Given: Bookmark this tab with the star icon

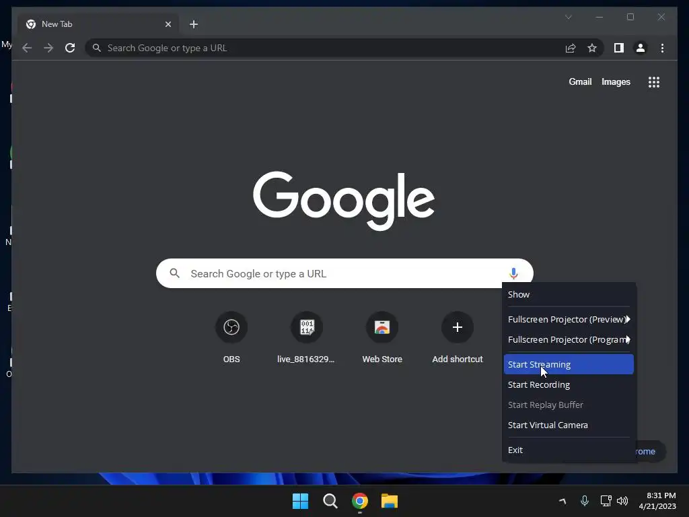Looking at the screenshot, I should tap(592, 48).
